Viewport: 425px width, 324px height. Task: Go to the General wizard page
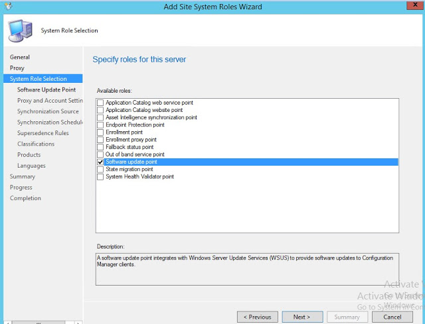click(x=20, y=57)
